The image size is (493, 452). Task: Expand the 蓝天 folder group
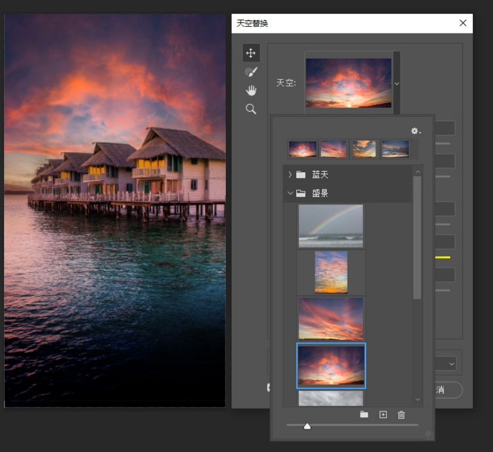[290, 175]
